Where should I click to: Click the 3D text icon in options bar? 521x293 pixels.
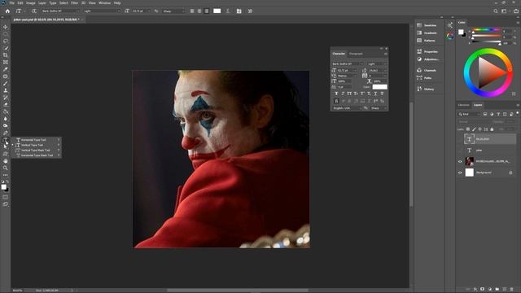[250, 11]
